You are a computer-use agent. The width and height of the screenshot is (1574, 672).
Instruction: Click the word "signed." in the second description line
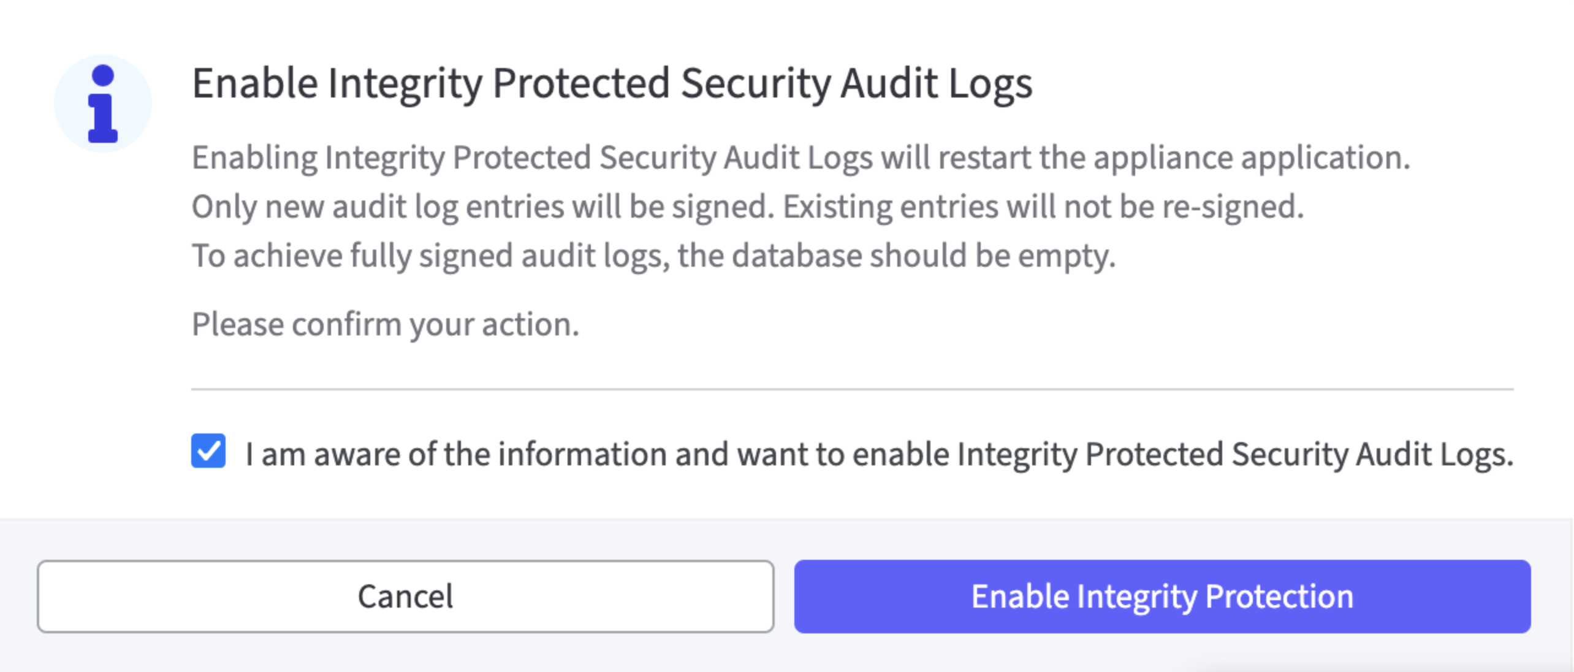[x=726, y=207]
